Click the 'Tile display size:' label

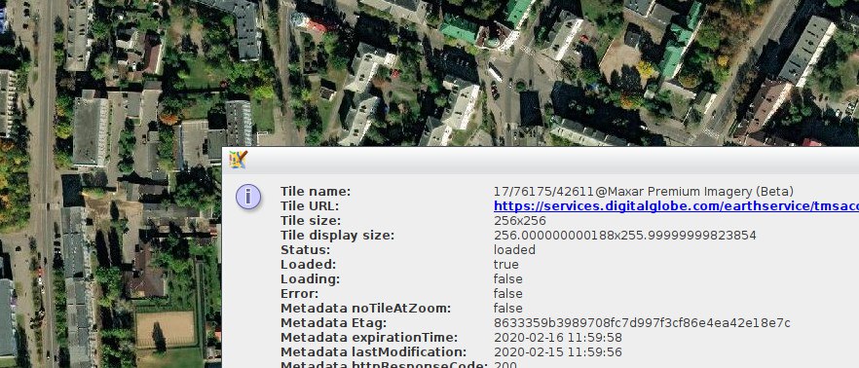(337, 236)
